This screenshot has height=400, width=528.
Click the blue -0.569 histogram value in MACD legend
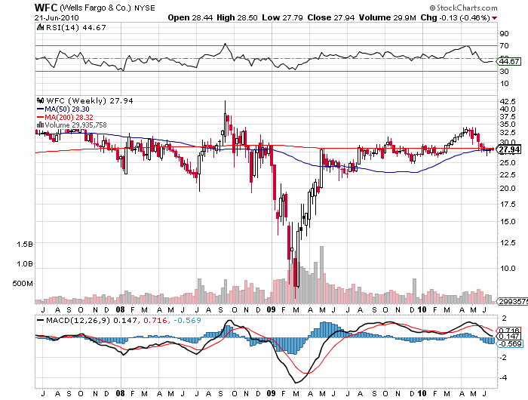click(187, 320)
